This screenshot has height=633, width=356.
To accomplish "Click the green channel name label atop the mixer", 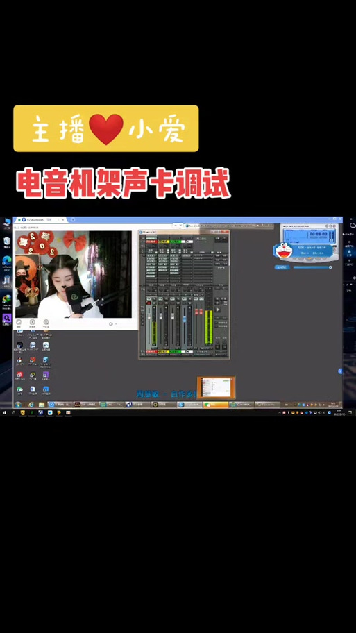I will pyautogui.click(x=175, y=242).
